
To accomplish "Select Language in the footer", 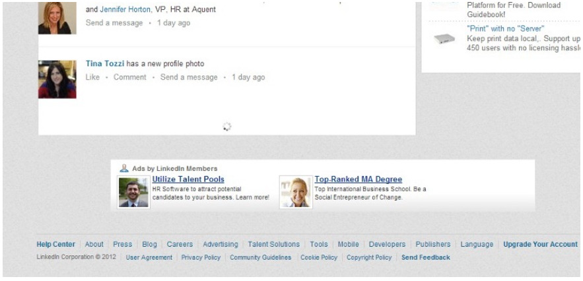I will click(x=477, y=244).
